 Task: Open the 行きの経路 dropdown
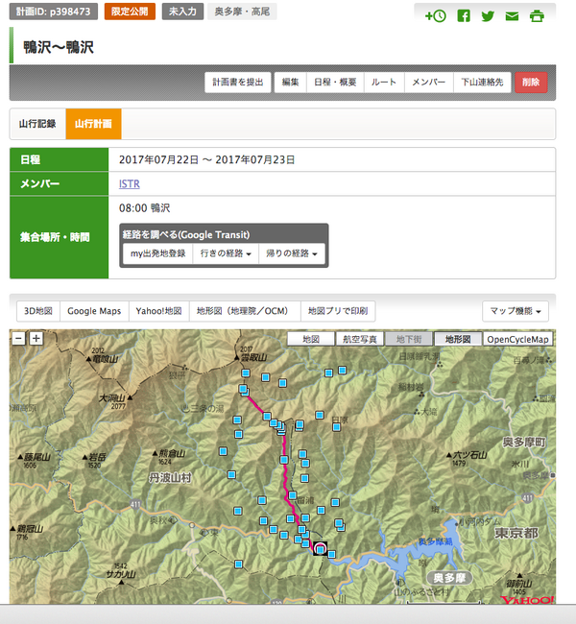(226, 253)
